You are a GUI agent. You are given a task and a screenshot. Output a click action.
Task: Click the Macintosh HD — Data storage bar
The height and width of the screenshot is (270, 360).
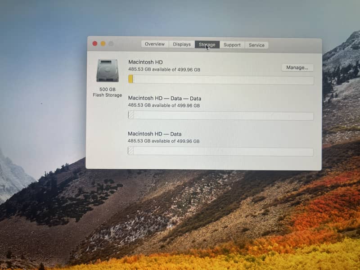click(x=220, y=152)
